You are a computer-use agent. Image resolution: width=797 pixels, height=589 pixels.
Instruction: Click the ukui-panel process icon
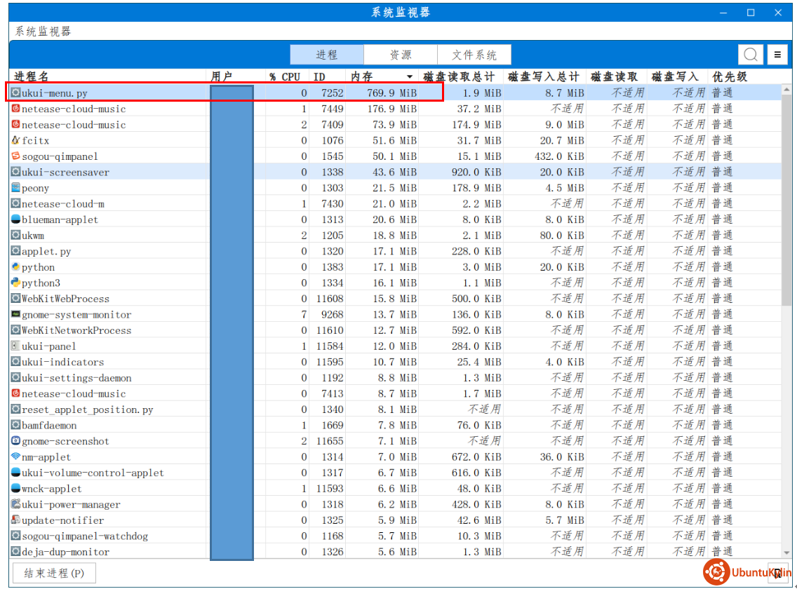pyautogui.click(x=15, y=346)
